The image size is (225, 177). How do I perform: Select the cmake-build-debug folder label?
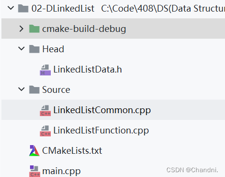[84, 29]
